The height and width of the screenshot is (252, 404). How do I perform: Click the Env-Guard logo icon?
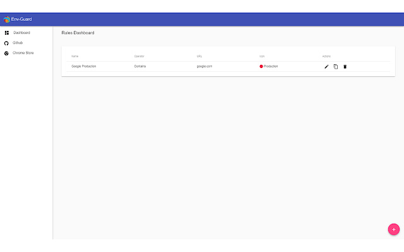tap(7, 20)
